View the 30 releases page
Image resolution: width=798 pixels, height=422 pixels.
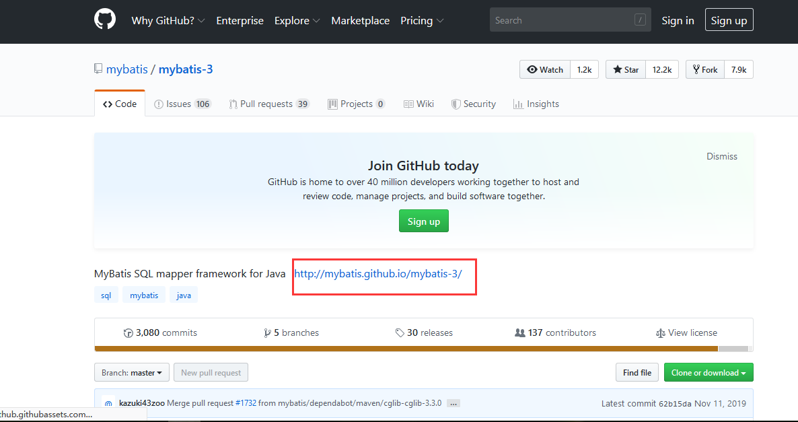click(x=424, y=333)
